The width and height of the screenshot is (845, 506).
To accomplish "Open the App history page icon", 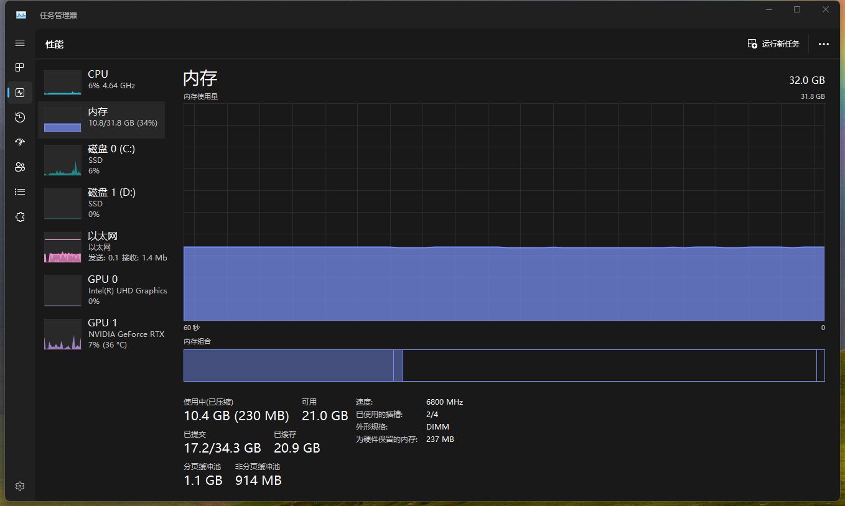I will (20, 117).
